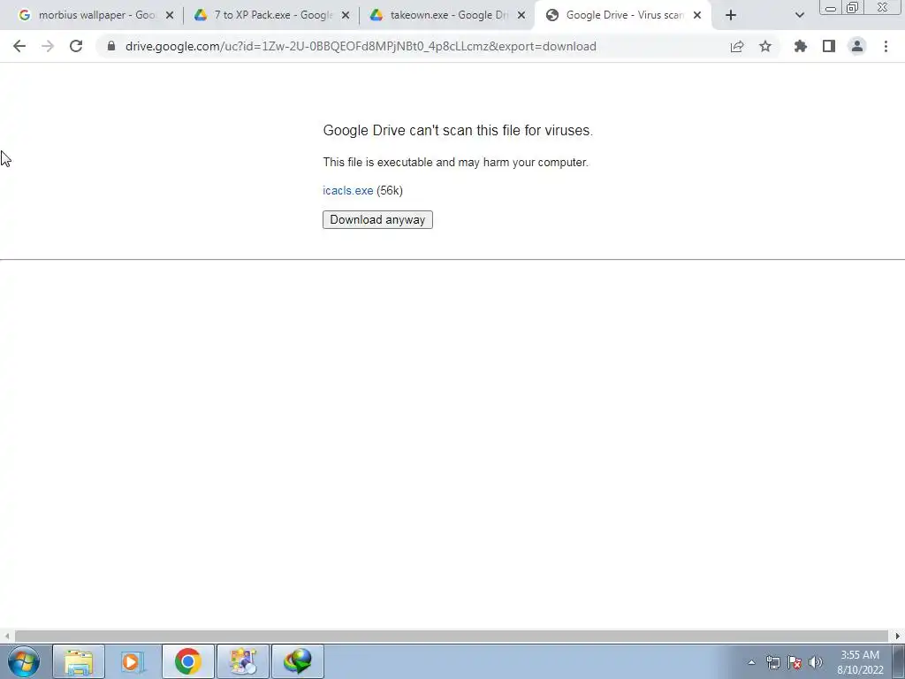This screenshot has width=905, height=679.
Task: Click the executable file warning text
Action: (455, 163)
